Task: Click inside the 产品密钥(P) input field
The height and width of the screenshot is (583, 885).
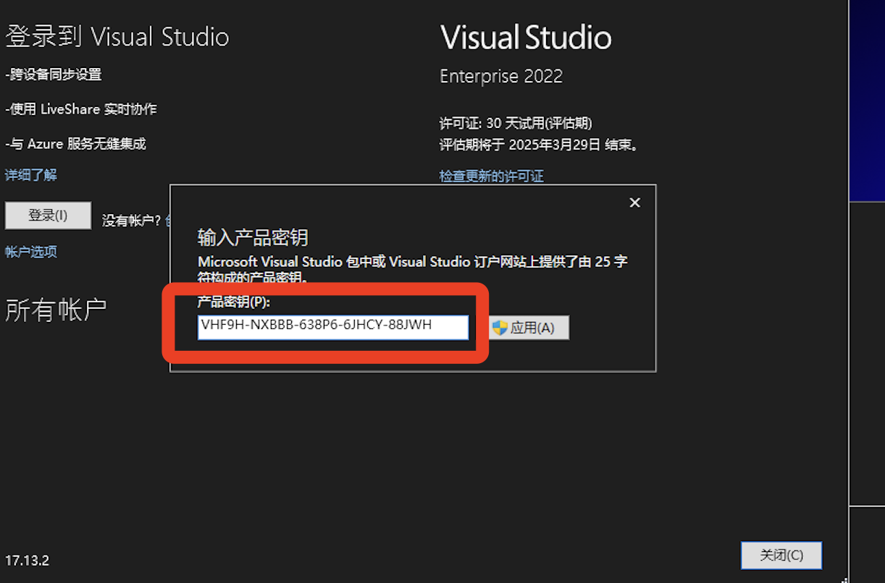Action: point(333,327)
